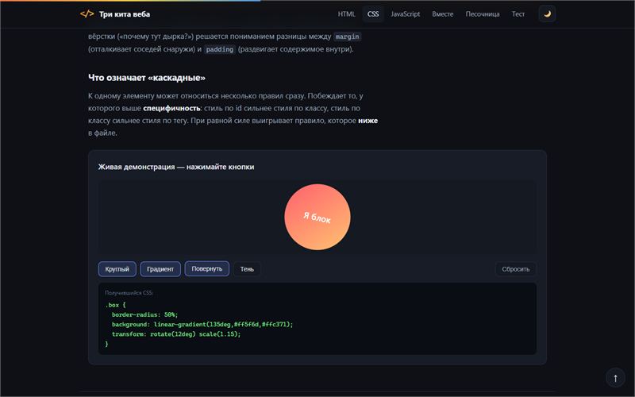
Task: Open the JavaScript nav link
Action: pos(405,13)
